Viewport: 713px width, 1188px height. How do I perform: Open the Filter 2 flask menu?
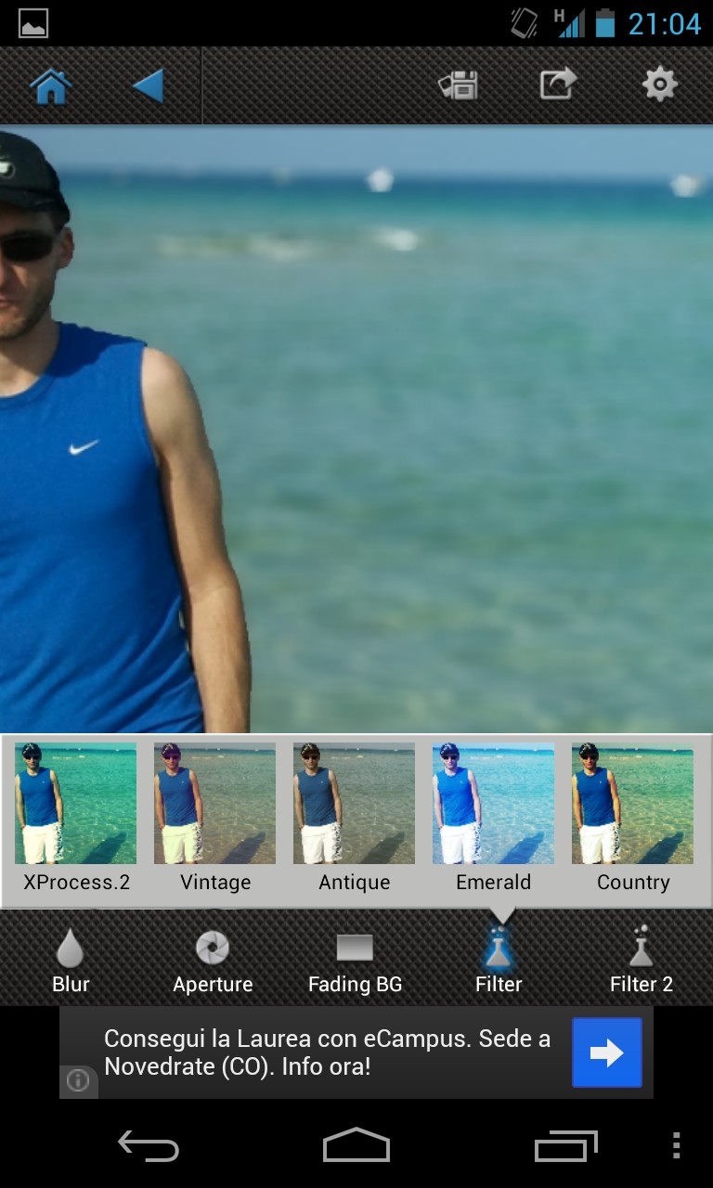[x=641, y=959]
